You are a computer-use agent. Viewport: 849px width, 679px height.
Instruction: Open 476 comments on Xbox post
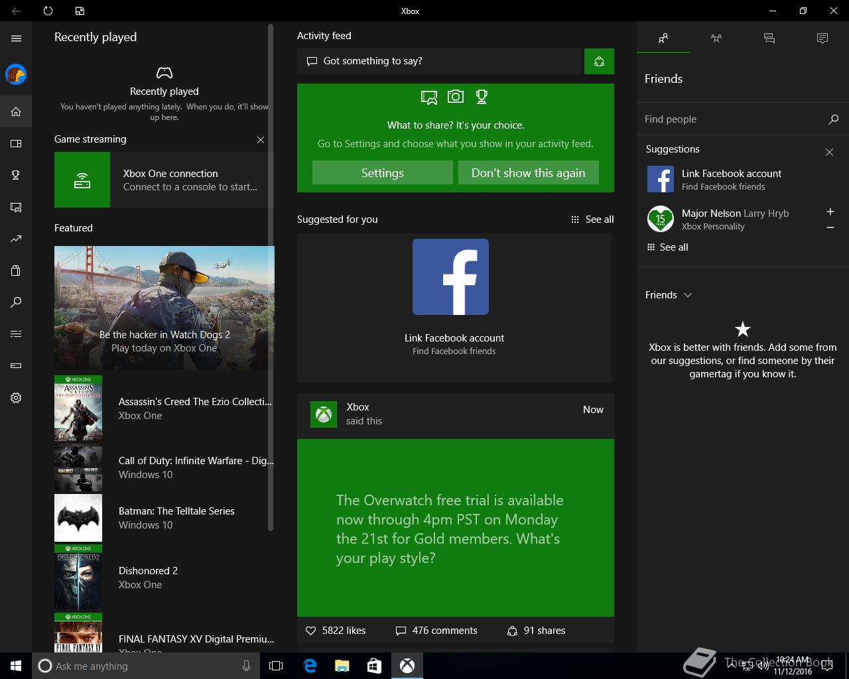tap(436, 631)
